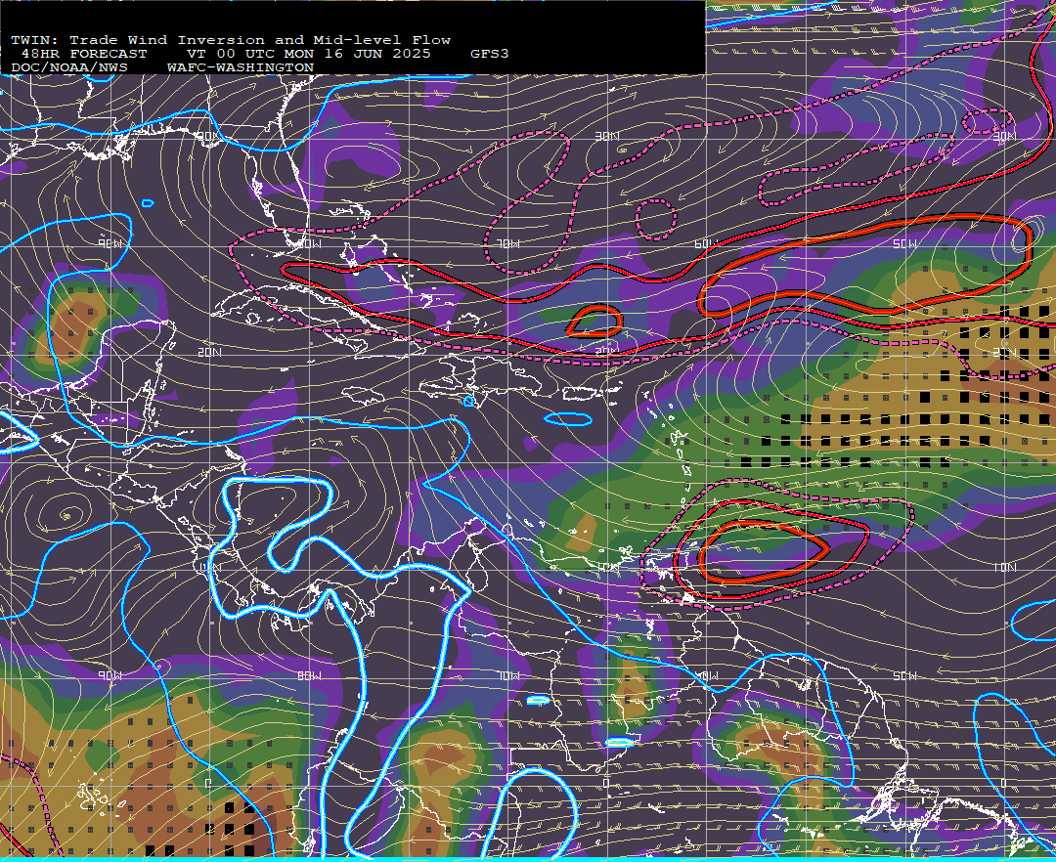Screen dimensions: 1056x862
Task: Select the valid time 'VT 00 UTC MON 16 JUN 2025'
Action: (x=308, y=54)
